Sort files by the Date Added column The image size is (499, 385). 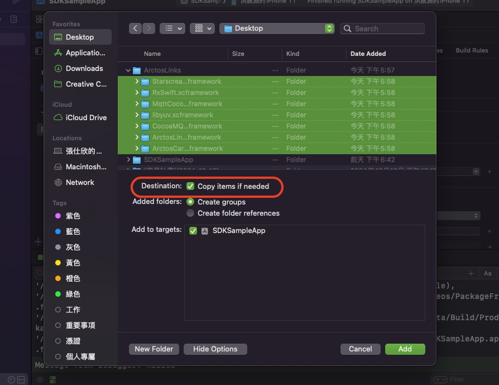click(368, 54)
